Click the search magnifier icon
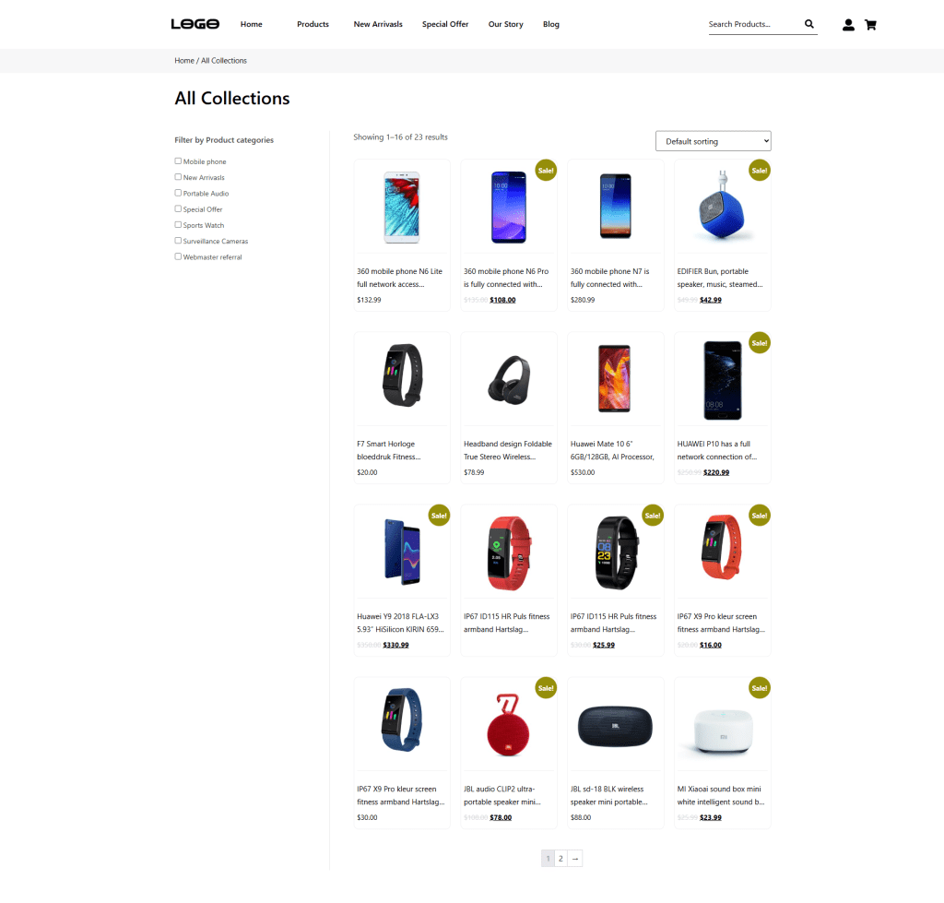 (x=809, y=24)
